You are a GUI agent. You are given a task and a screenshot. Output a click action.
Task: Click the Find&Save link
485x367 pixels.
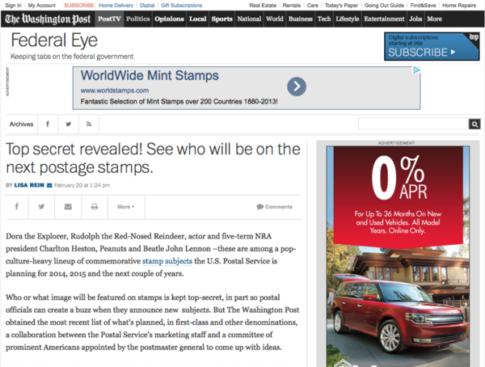tap(423, 6)
